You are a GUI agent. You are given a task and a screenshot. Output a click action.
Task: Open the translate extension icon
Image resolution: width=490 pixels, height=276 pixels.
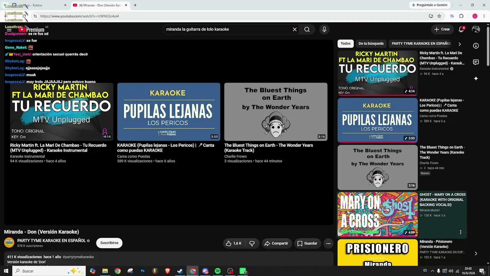[x=452, y=16]
